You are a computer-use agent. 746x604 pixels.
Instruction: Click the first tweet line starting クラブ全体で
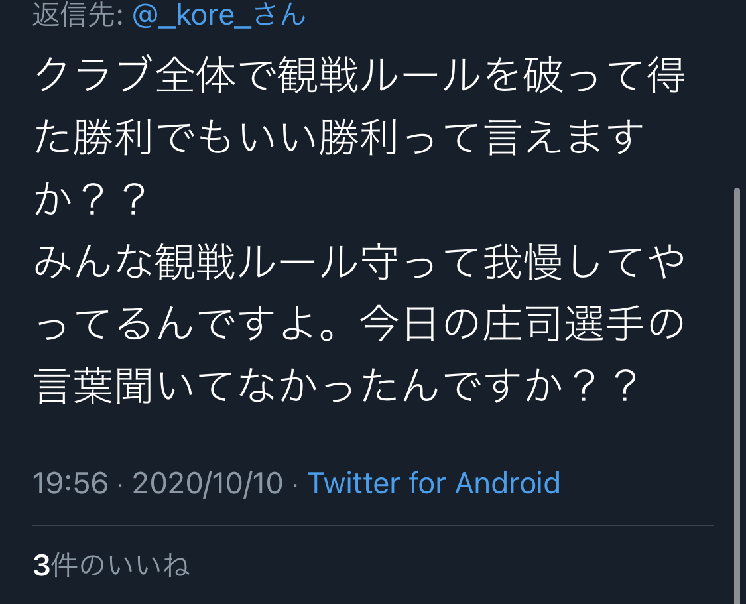point(359,76)
